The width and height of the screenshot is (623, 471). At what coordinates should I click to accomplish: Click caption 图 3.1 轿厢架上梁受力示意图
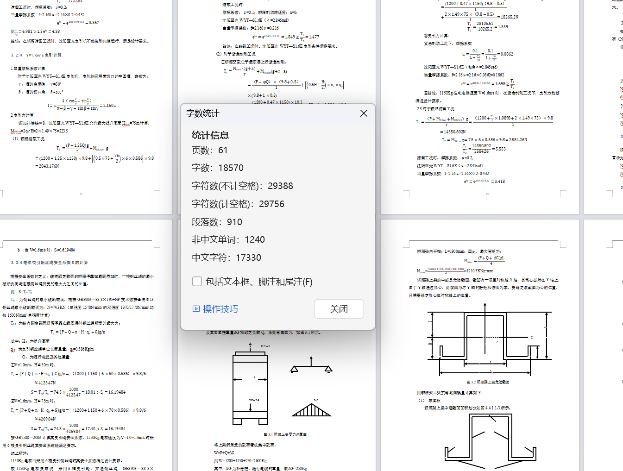(x=285, y=434)
